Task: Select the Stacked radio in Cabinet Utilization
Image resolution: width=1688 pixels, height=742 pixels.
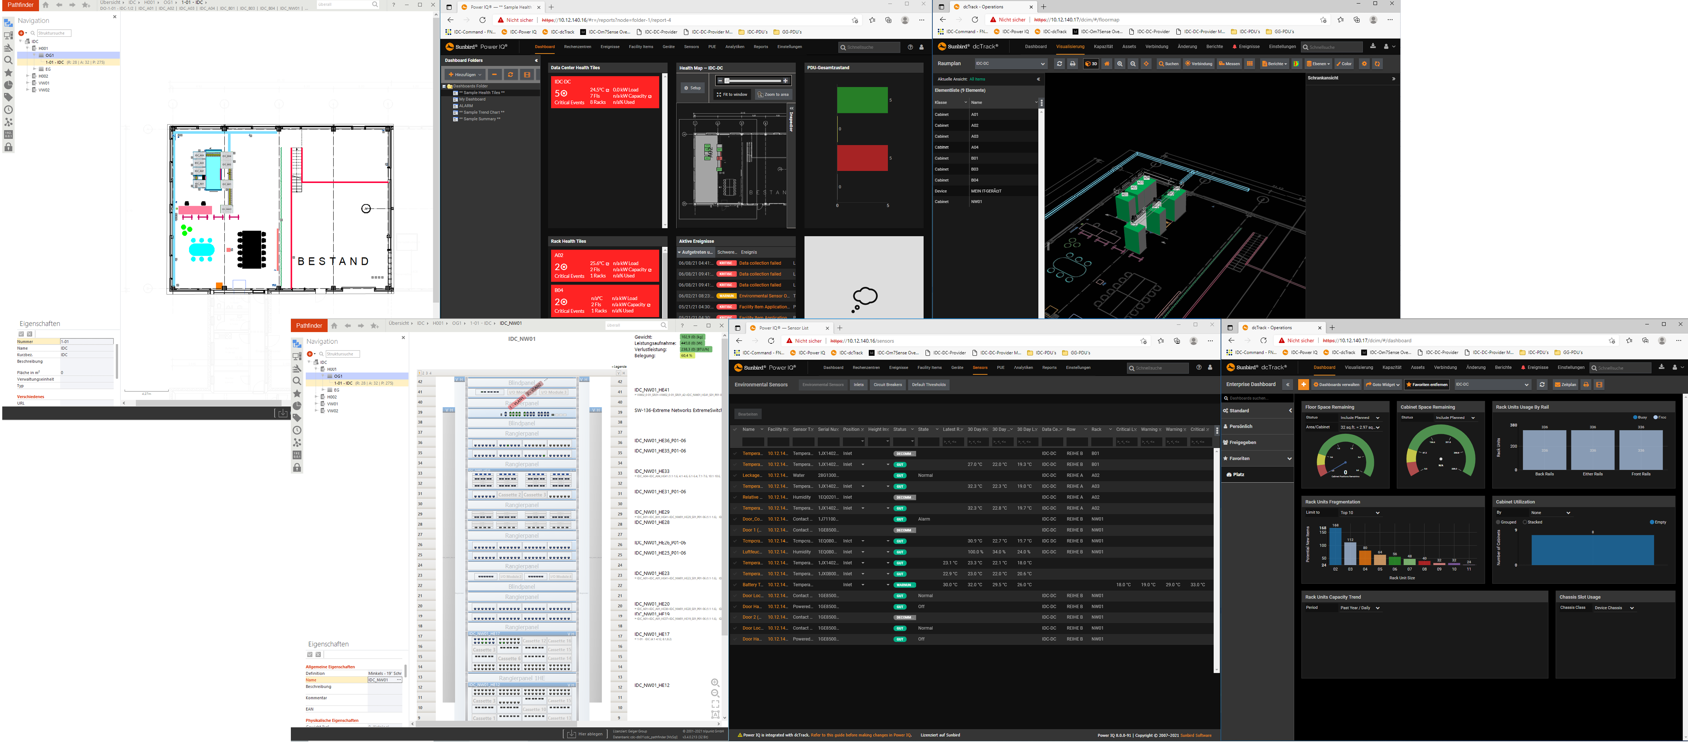Action: click(x=1526, y=522)
